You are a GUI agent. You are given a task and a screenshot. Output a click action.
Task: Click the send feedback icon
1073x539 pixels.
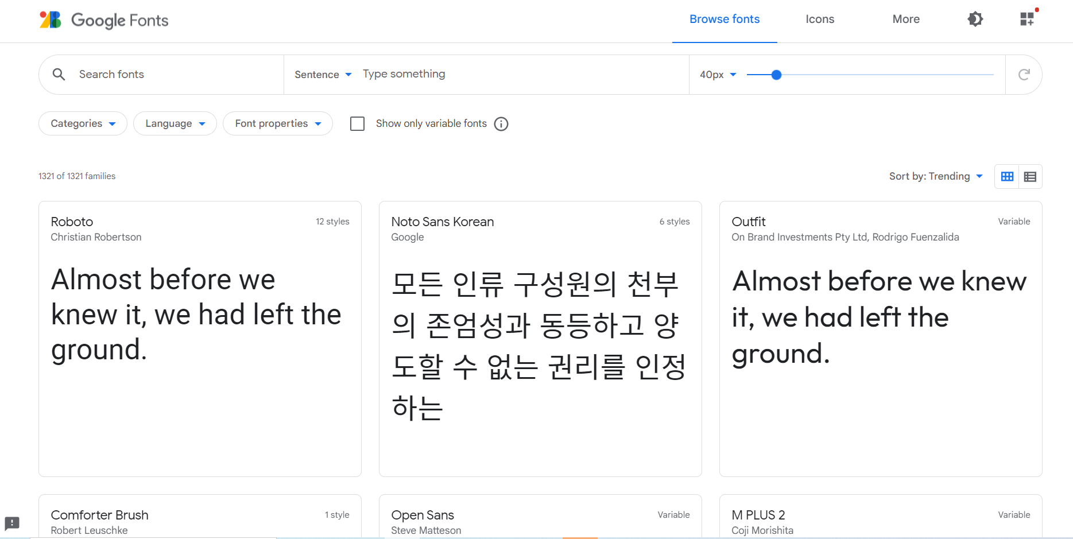tap(12, 523)
